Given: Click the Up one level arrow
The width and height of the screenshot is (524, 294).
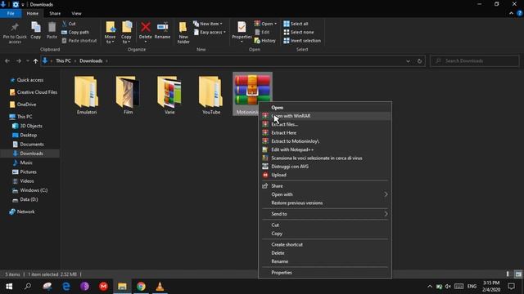Looking at the screenshot, I should pyautogui.click(x=35, y=61).
